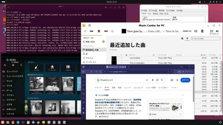Open a new tab in Vivaldi
The height and width of the screenshot is (125, 223).
[x=129, y=67]
